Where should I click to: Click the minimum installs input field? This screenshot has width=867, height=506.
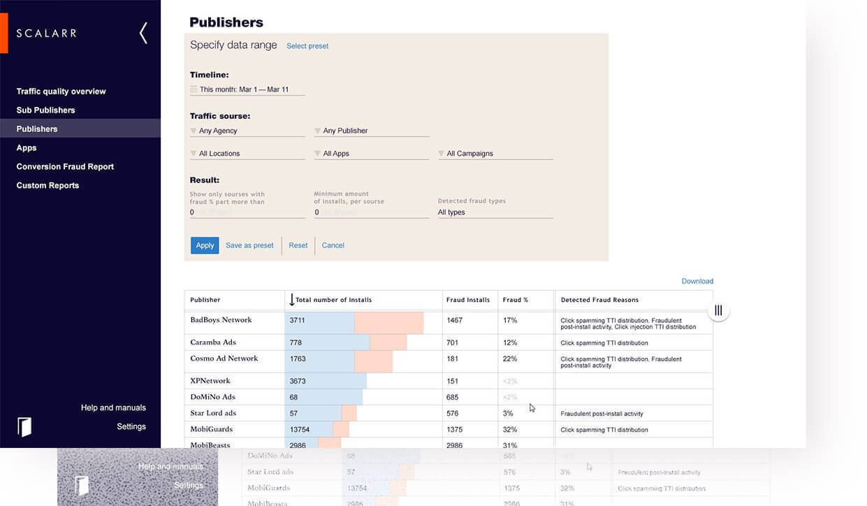coord(372,212)
